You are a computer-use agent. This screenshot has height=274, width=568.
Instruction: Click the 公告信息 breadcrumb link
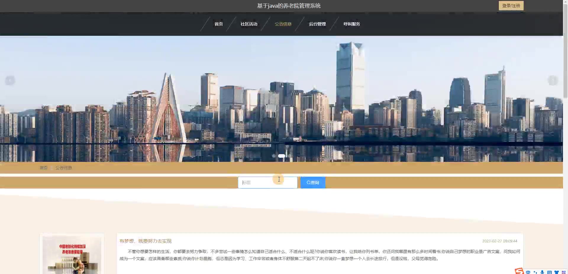tap(64, 168)
